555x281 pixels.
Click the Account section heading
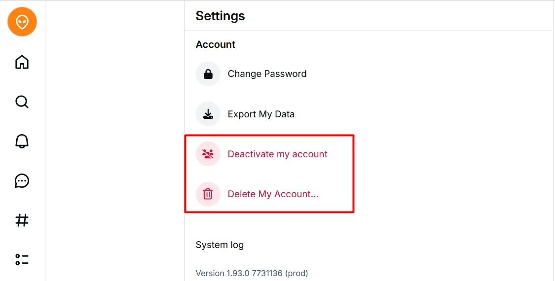click(x=215, y=44)
